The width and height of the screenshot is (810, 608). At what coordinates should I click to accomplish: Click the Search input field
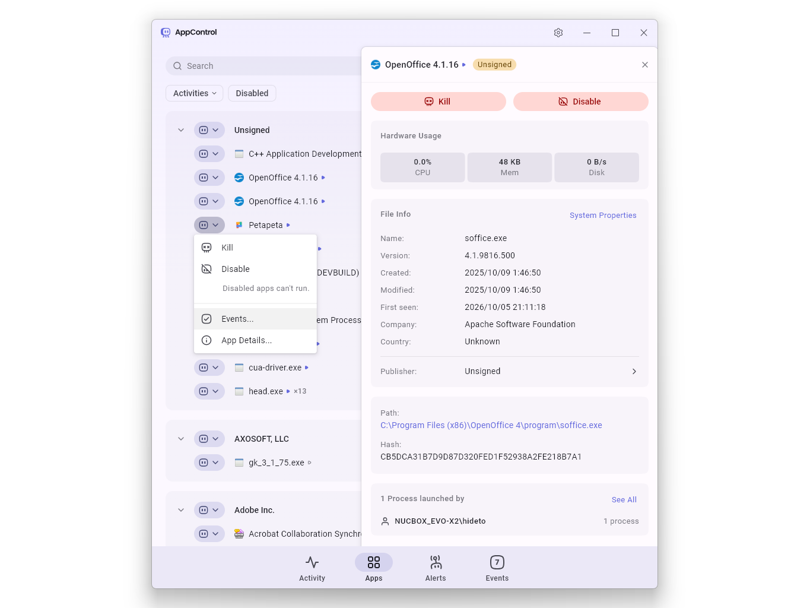264,66
